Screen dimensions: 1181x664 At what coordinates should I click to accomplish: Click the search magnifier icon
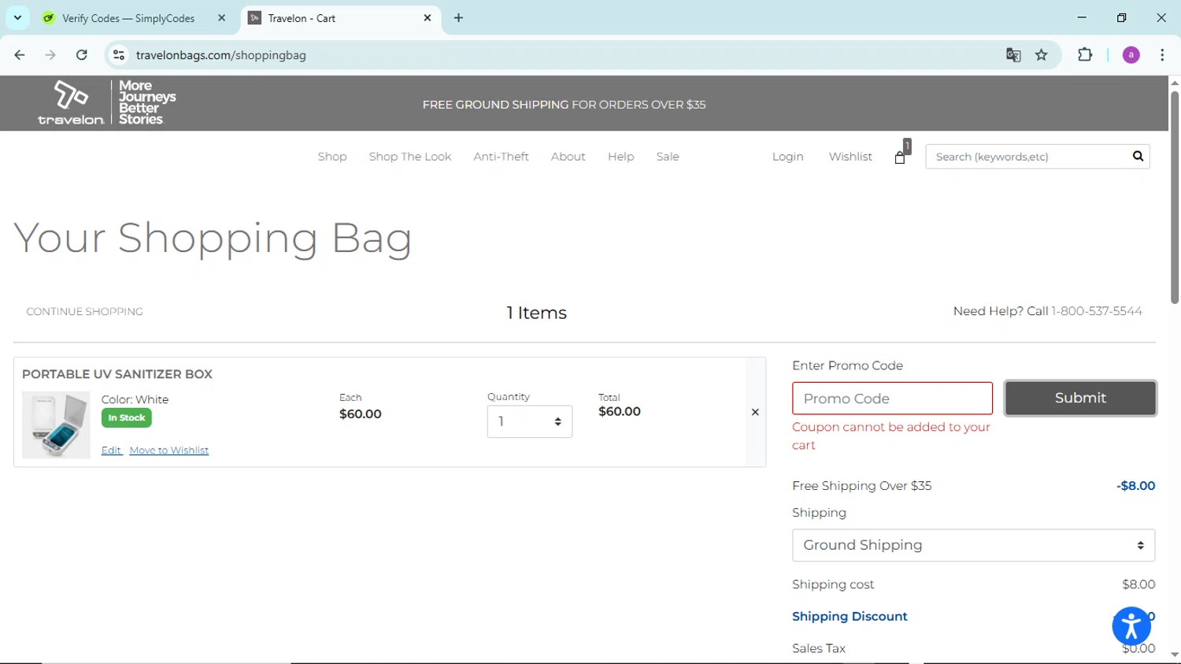[1138, 156]
